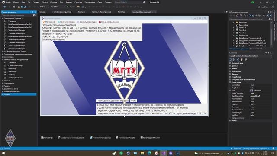The width and height of the screenshot is (277, 156).
Task: Click Events lightning icon in Properties panel
Action: point(242,60)
